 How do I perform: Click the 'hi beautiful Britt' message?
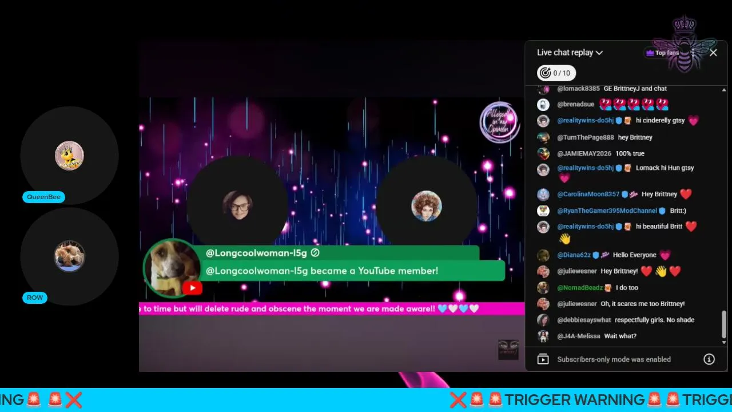tap(659, 227)
